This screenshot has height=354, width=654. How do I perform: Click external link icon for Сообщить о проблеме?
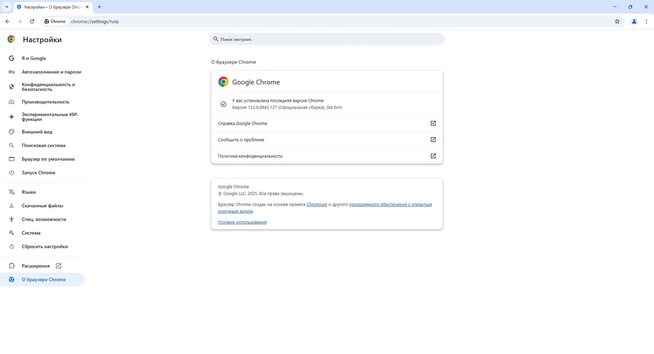433,140
